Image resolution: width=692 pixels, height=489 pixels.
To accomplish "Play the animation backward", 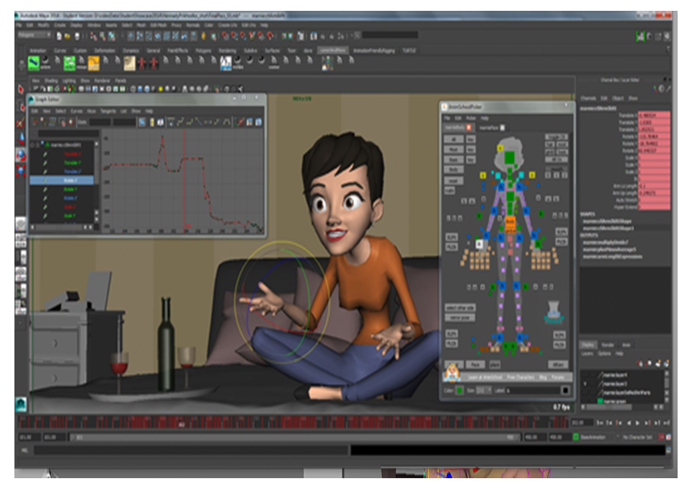I will (629, 423).
